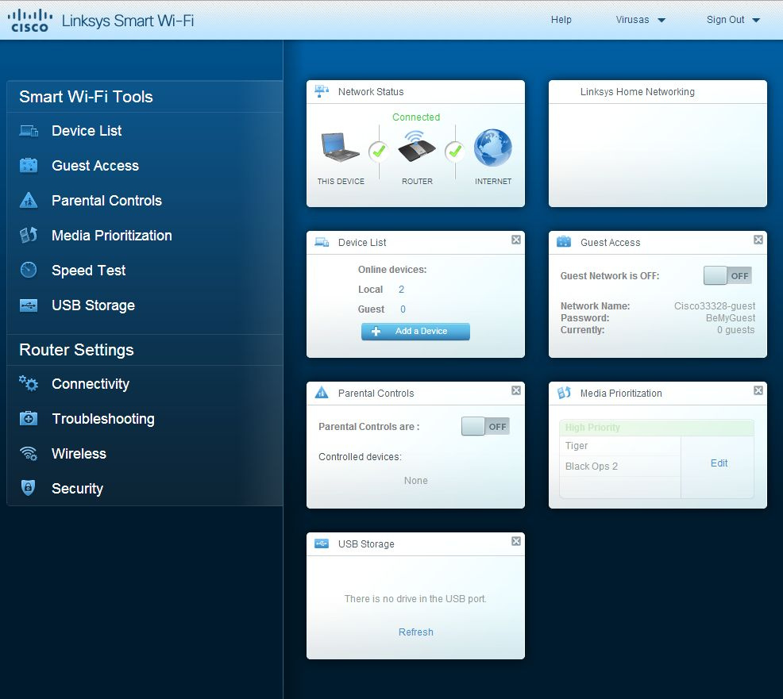Open Parental Controls from the sidebar
This screenshot has height=699, width=783.
tap(107, 201)
